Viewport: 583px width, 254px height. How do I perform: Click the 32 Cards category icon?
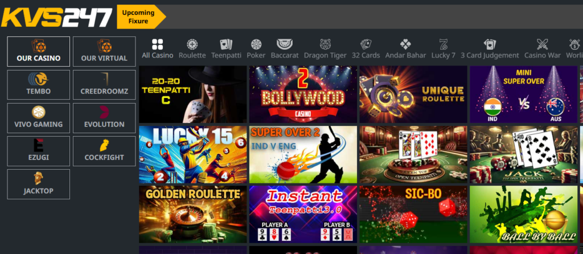pos(366,44)
